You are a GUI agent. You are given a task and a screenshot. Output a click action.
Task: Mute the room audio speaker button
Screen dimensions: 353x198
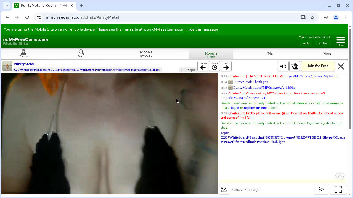click(x=283, y=66)
